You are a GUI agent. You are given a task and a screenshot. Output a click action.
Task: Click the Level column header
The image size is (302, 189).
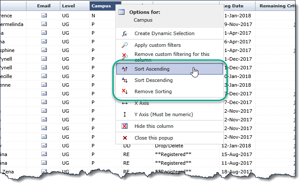tap(69, 6)
